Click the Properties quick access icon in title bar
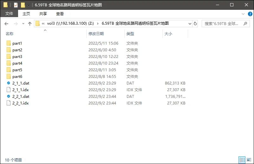 [16, 5]
